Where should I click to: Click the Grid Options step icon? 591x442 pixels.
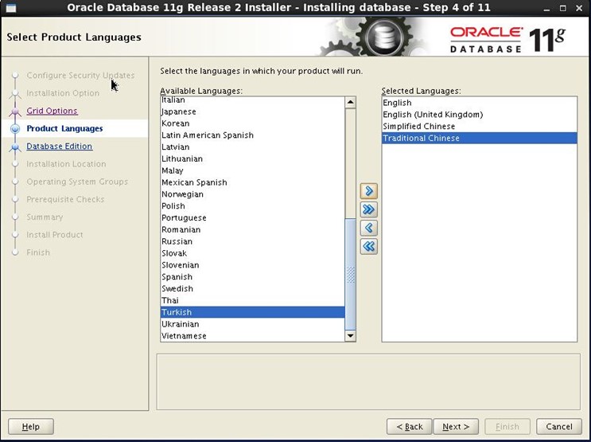click(x=14, y=111)
